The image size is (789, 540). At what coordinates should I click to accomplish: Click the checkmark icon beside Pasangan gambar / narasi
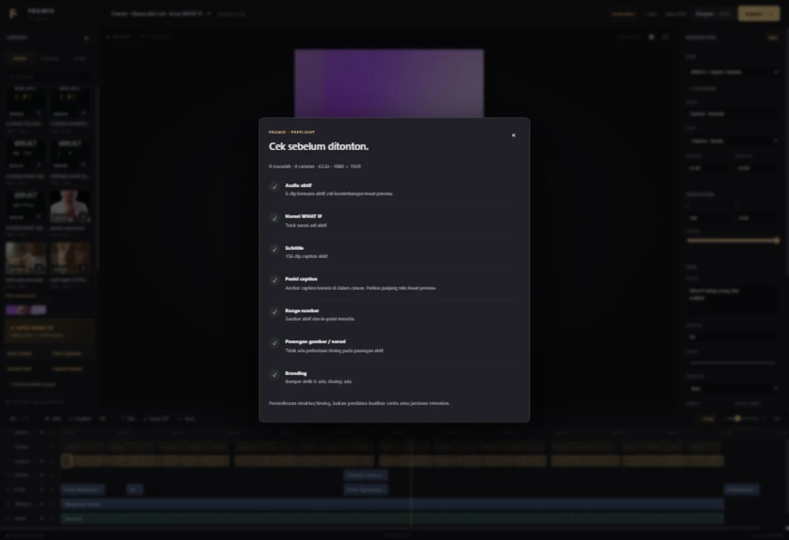(x=275, y=343)
